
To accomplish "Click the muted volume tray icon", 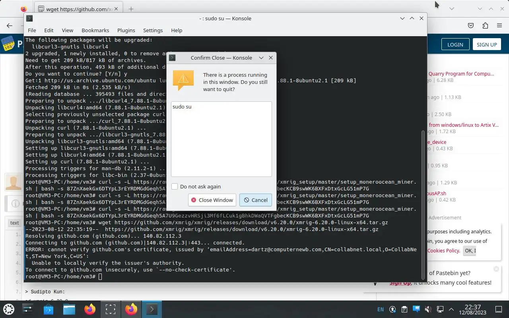I will pyautogui.click(x=428, y=309).
